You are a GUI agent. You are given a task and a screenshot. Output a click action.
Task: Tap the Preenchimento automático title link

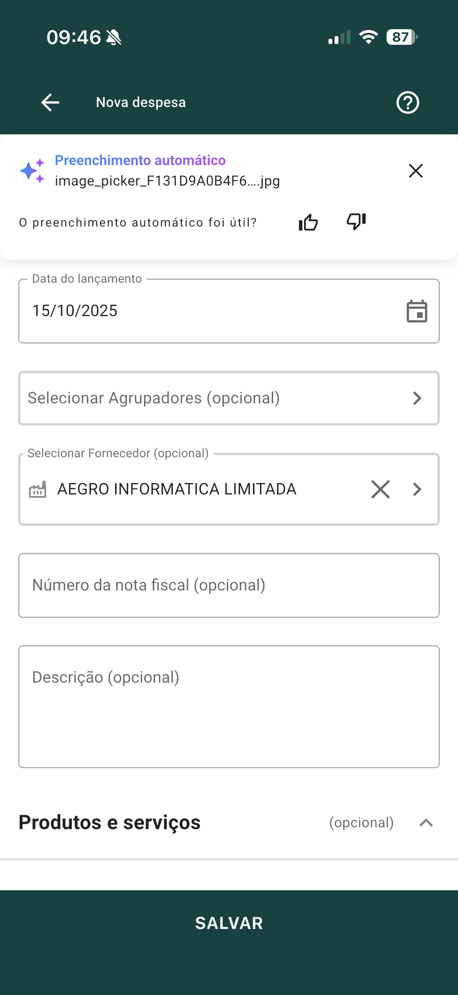(140, 160)
